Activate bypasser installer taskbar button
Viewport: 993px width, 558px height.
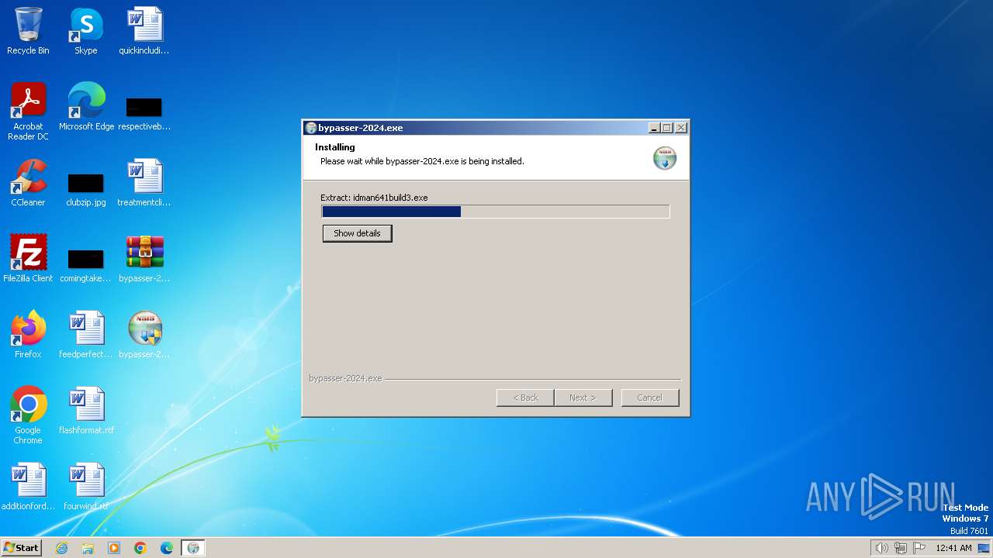(x=193, y=548)
